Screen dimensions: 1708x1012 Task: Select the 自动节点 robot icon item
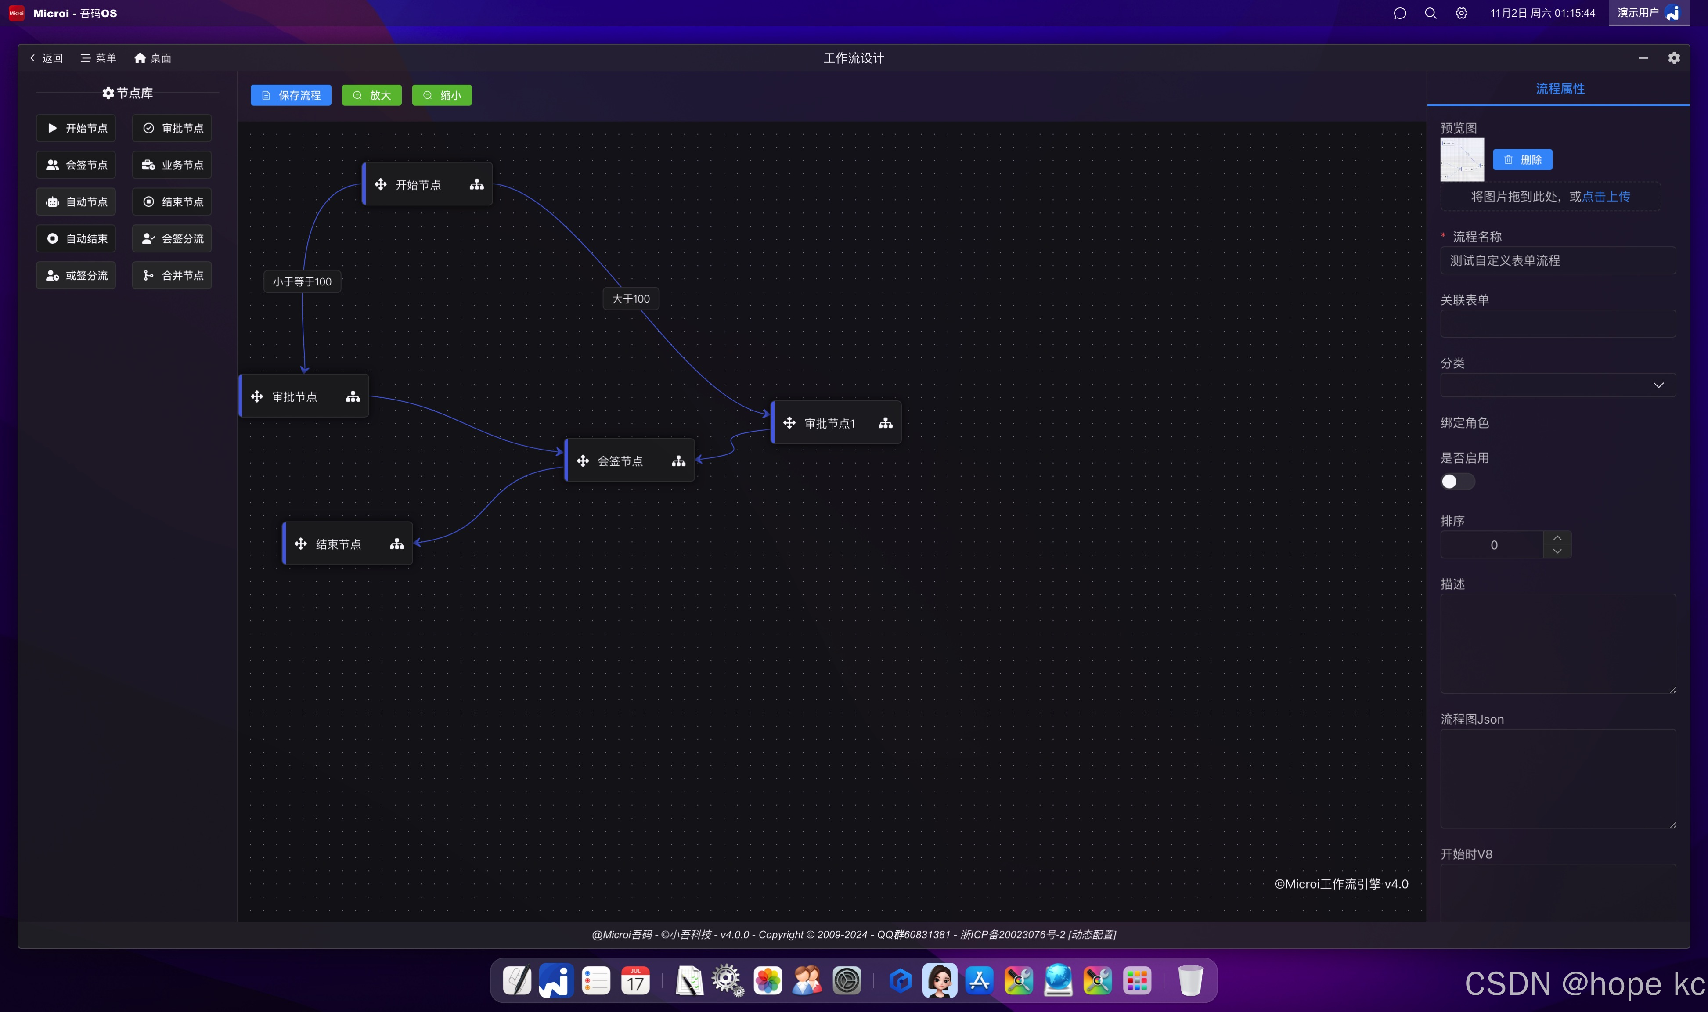(76, 202)
